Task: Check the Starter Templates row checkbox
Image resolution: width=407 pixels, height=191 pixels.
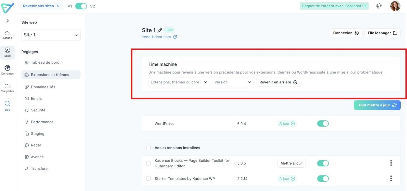Action: click(148, 179)
